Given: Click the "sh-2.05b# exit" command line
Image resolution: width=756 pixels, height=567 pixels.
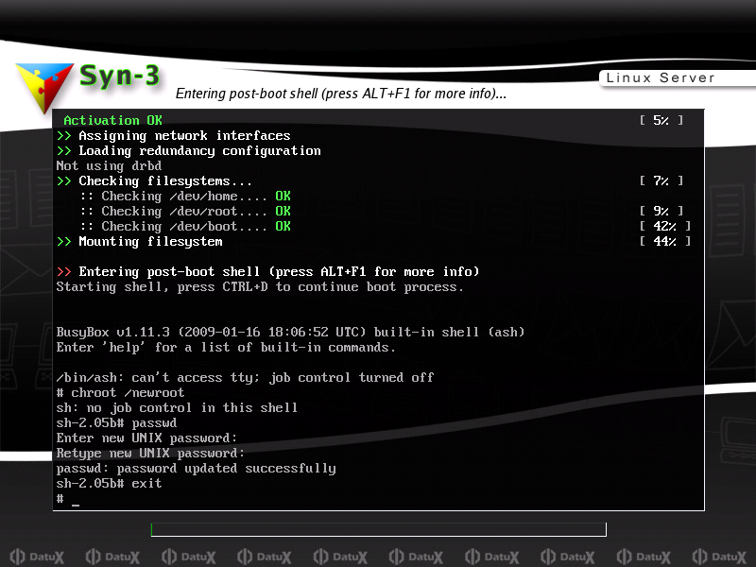Looking at the screenshot, I should coord(109,483).
